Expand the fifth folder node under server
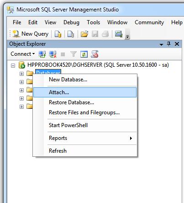 21,107
